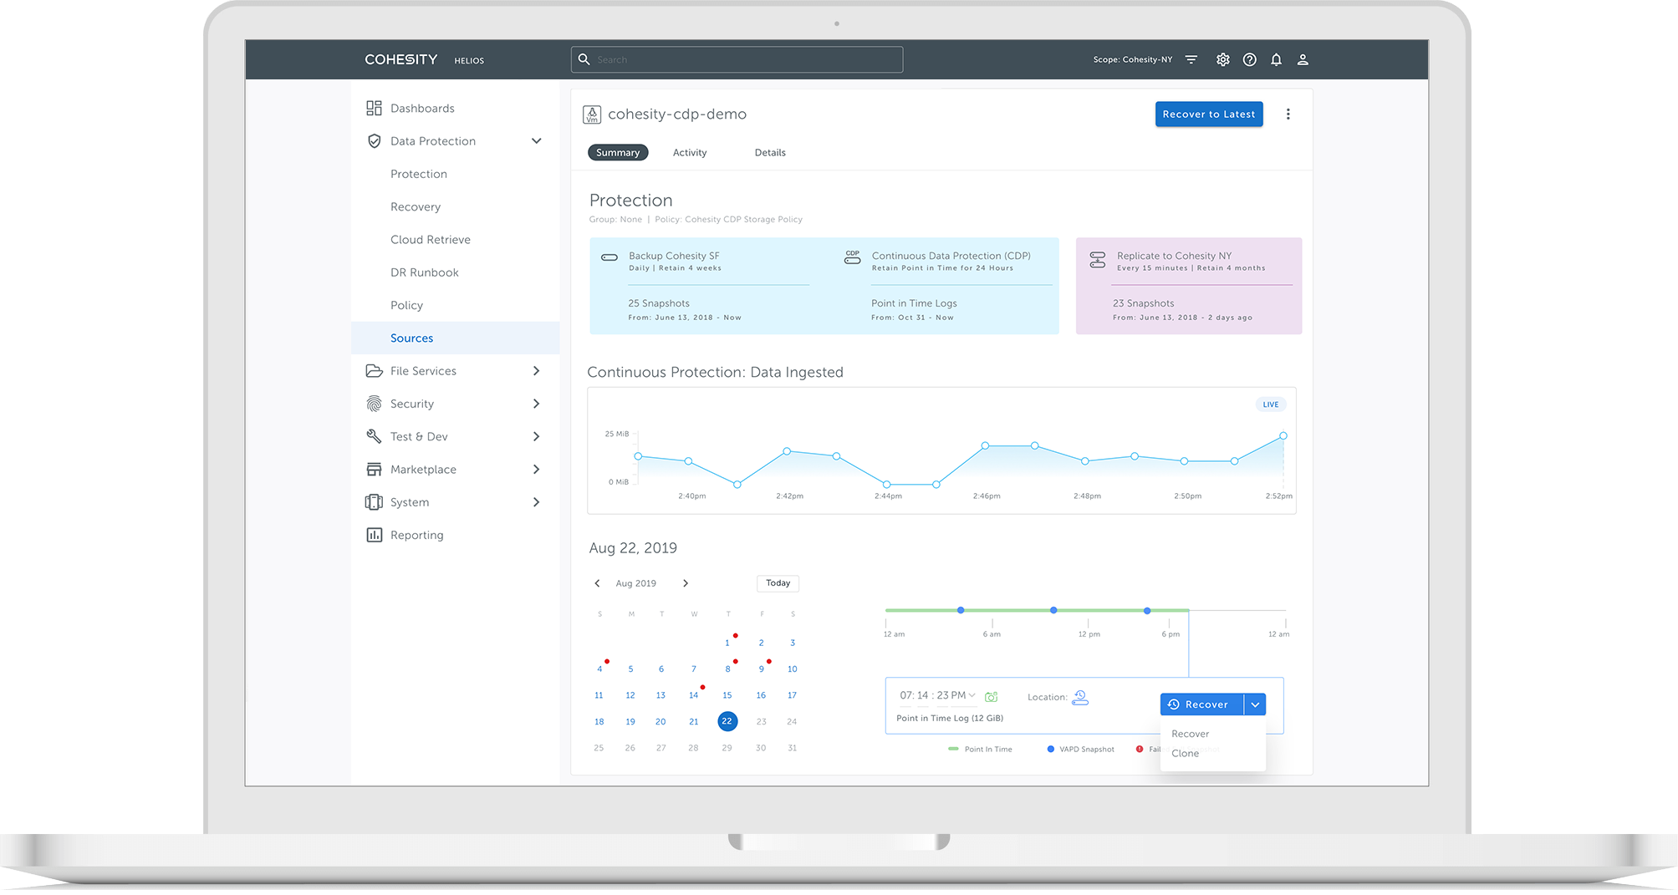Click inside the Search field
1678x895 pixels.
pos(737,59)
